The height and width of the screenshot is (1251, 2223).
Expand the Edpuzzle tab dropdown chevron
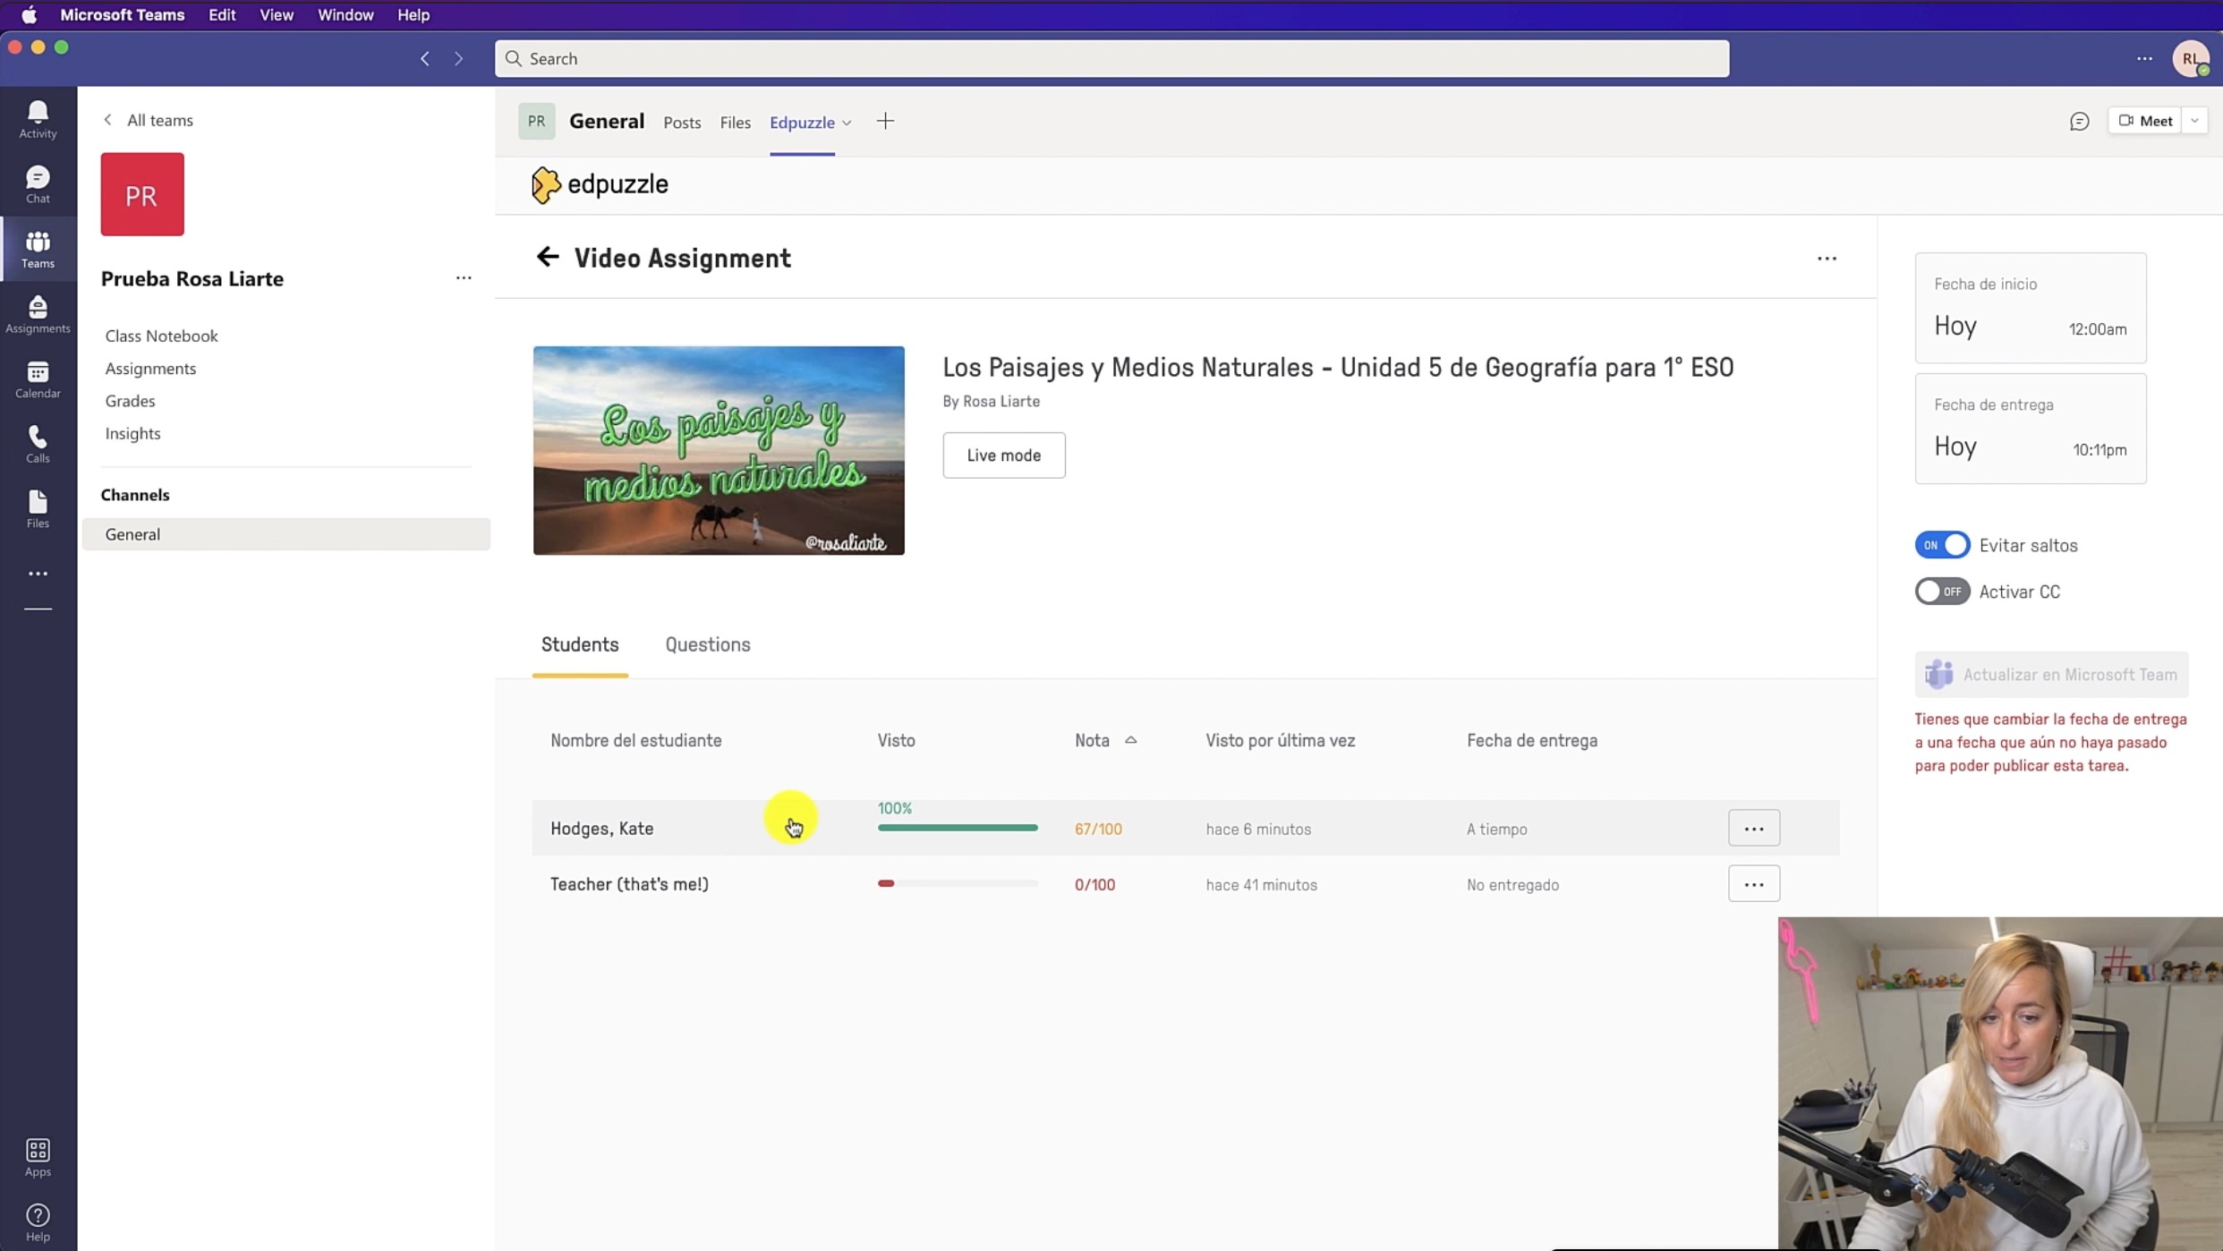tap(847, 123)
